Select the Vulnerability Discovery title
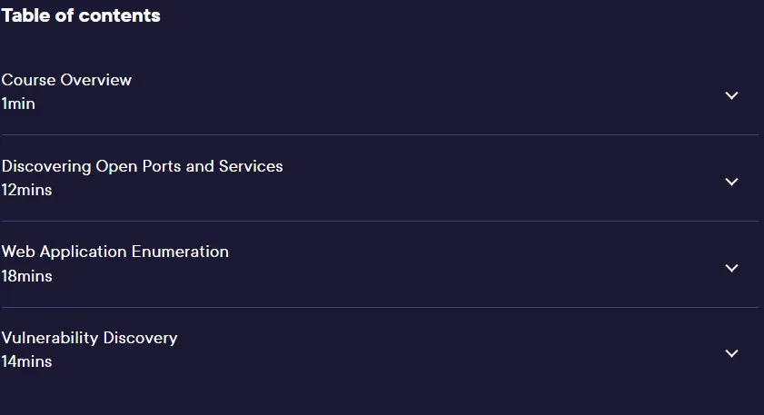This screenshot has width=764, height=415. 89,338
